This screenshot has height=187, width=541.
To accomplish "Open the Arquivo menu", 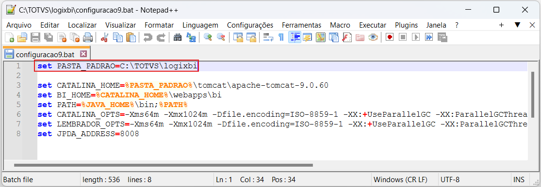I will click(x=19, y=25).
